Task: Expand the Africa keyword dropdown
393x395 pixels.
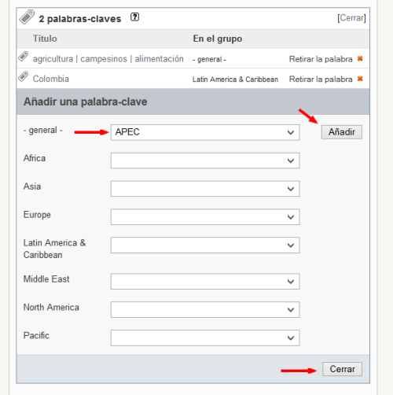Action: click(x=205, y=161)
